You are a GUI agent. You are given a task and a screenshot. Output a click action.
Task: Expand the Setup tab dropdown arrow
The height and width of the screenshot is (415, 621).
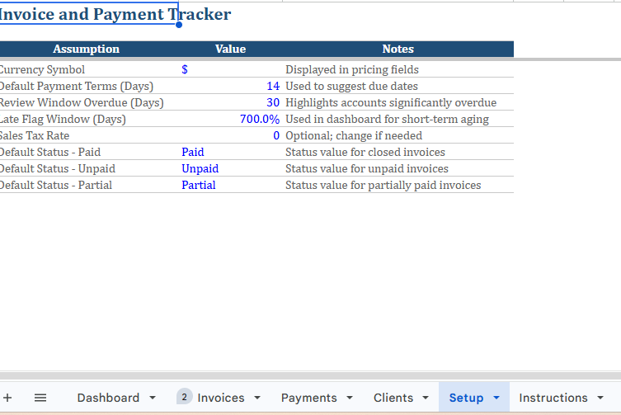(x=496, y=398)
